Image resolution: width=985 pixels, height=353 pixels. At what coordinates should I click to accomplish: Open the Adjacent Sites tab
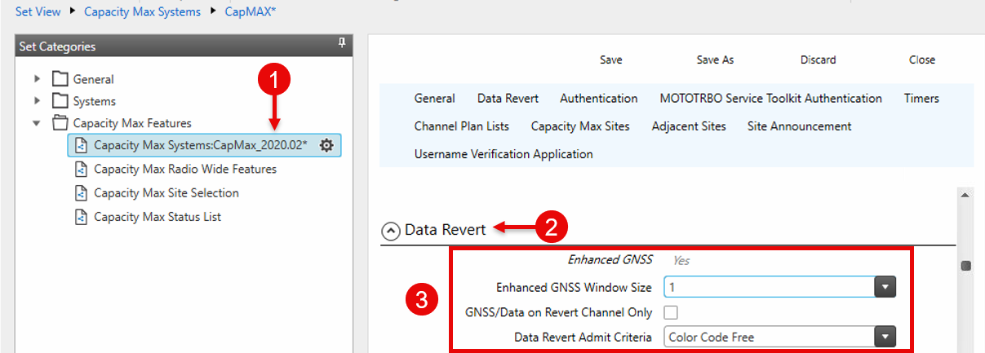click(689, 126)
